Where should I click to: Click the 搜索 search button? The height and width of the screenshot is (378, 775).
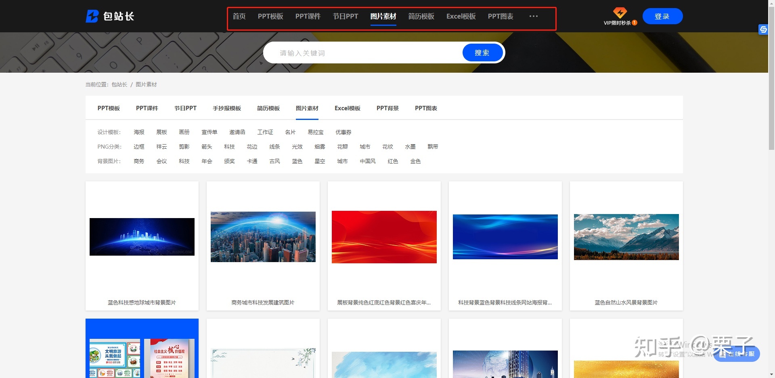coord(482,52)
